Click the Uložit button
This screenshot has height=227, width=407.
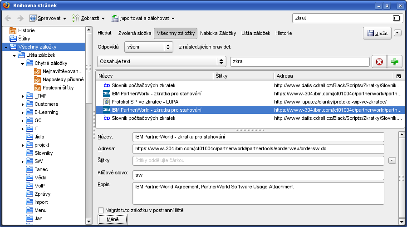pos(377,34)
